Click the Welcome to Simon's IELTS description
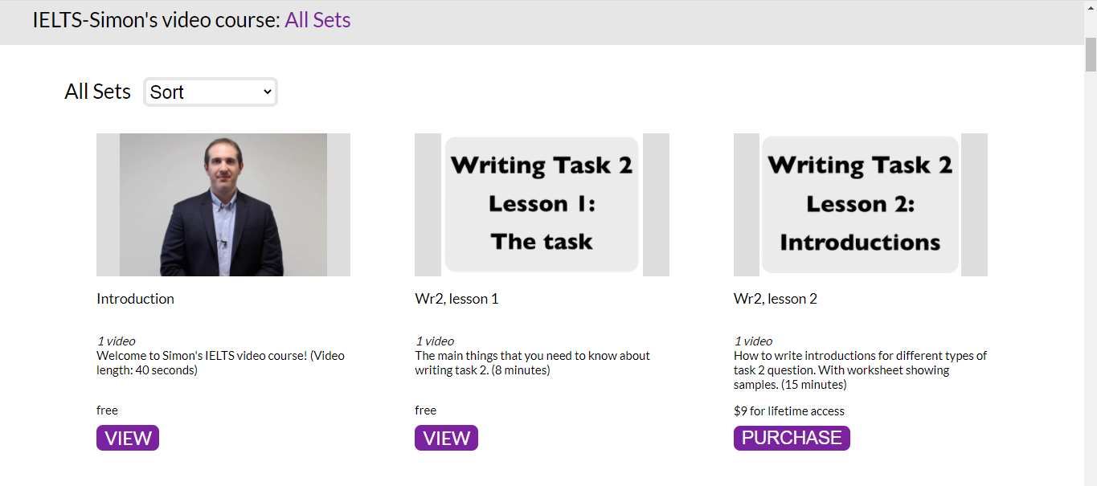Image resolution: width=1097 pixels, height=486 pixels. pyautogui.click(x=221, y=363)
